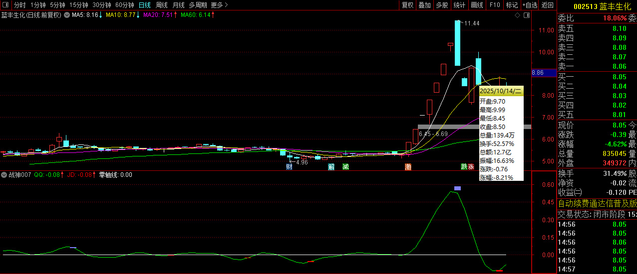Toggle the 叠加 overlay option
Viewport: 637px width, 274px height.
click(425, 5)
